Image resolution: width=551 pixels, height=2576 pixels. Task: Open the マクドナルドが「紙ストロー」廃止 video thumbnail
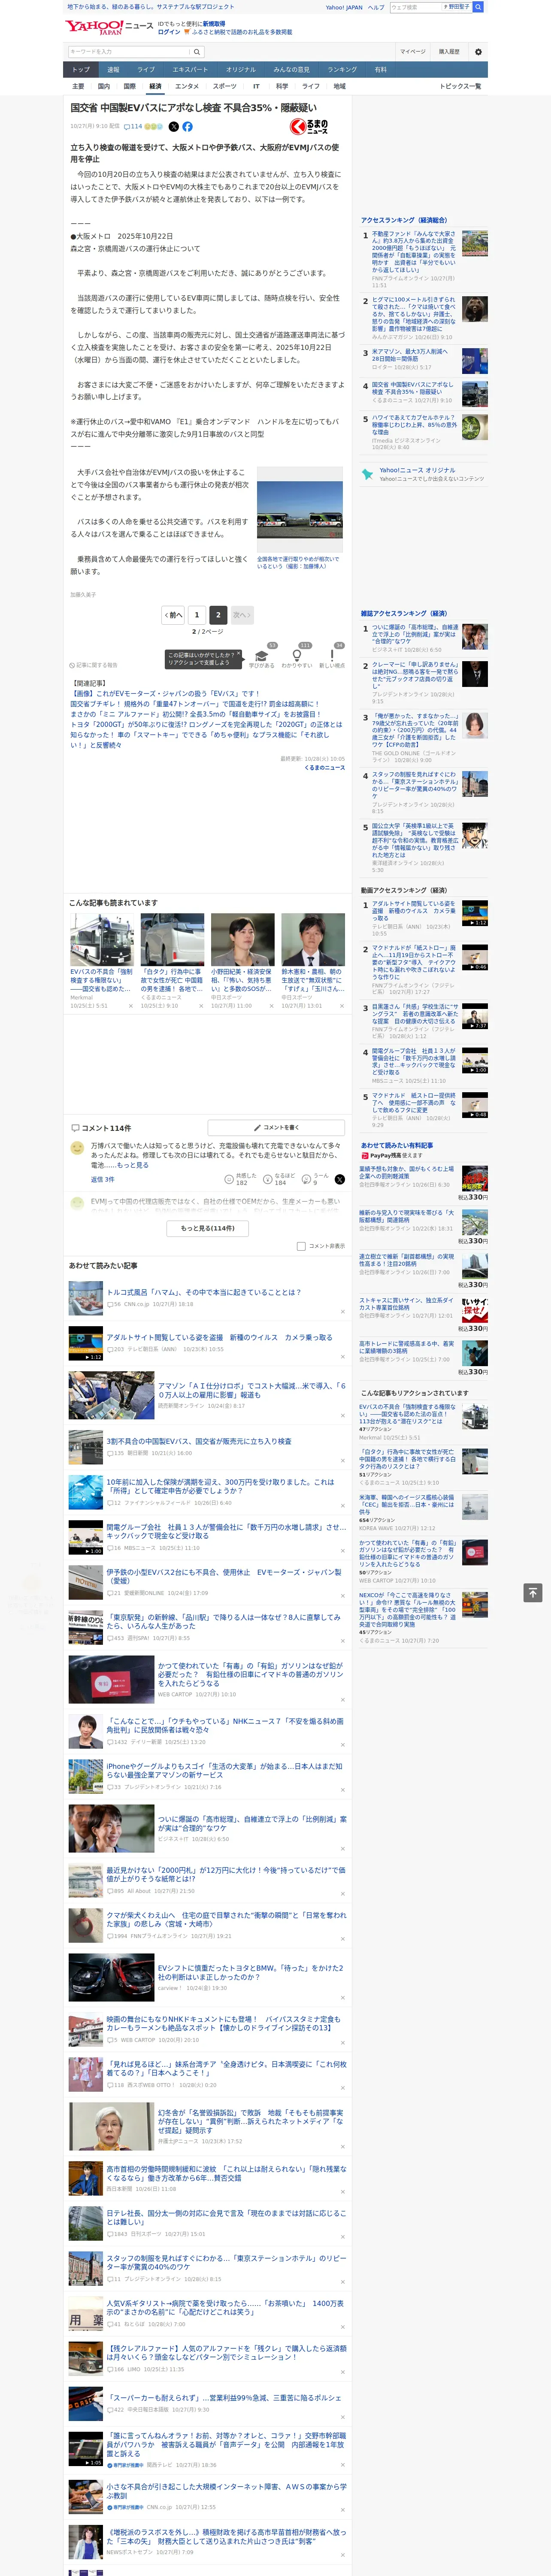coord(475,958)
